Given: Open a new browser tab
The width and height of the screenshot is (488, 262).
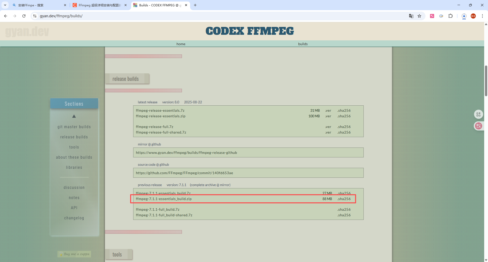Looking at the screenshot, I should coord(195,5).
